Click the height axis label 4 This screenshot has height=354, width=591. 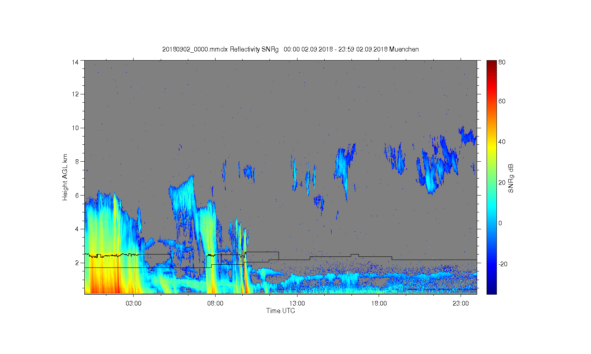(77, 229)
